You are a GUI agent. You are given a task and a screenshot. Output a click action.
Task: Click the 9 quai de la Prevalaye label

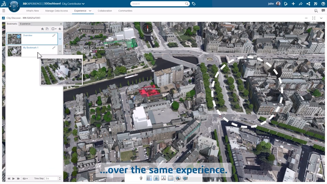coord(149,89)
